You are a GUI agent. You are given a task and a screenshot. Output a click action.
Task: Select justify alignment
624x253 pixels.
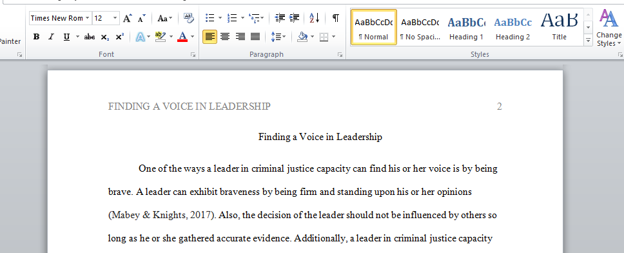(255, 37)
